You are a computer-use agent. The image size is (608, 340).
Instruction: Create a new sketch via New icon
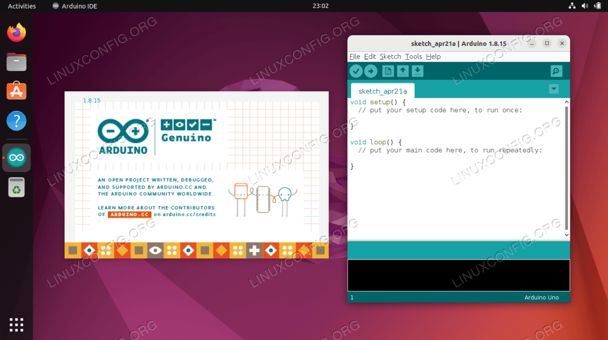[x=388, y=71]
